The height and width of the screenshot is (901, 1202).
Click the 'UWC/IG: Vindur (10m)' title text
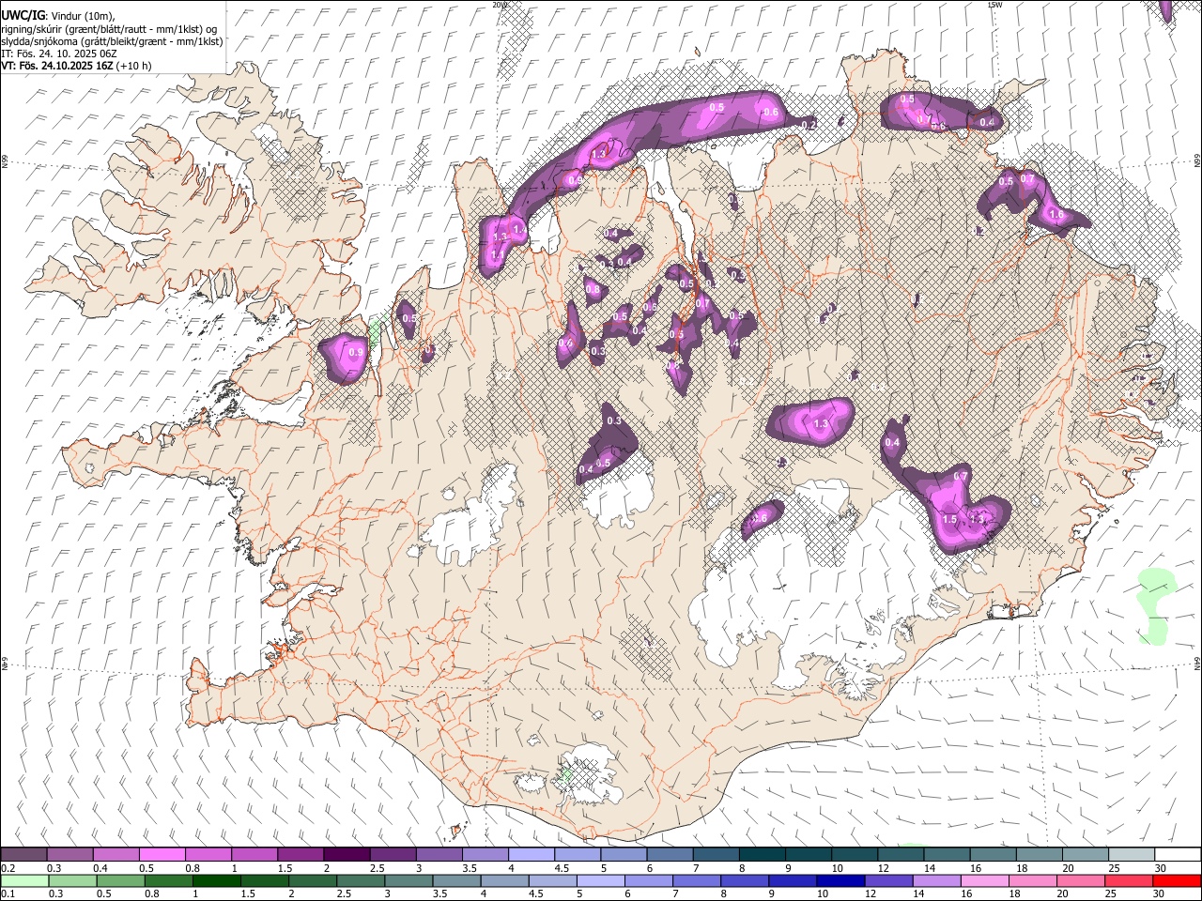click(58, 15)
